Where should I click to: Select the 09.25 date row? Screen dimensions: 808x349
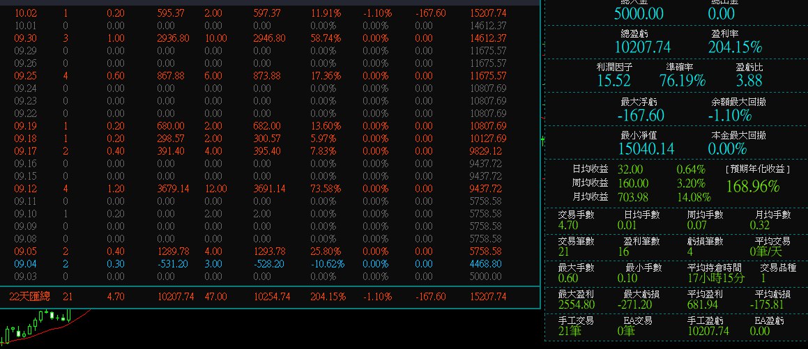click(260, 76)
